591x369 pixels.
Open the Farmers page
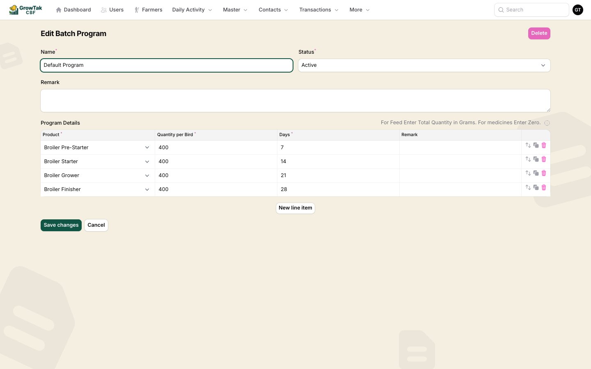149,10
